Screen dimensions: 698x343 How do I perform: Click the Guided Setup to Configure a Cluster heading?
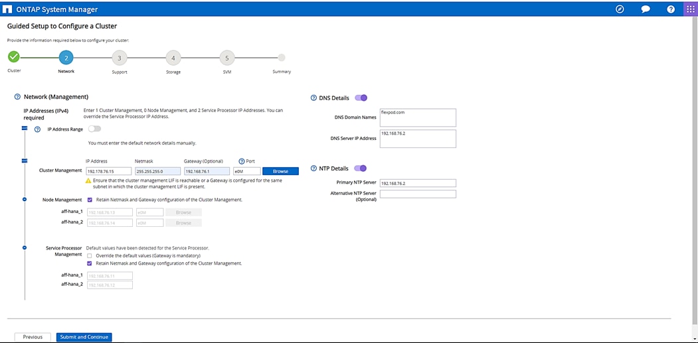[62, 27]
